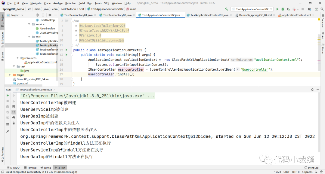Stop process button in Run panel

[x=8, y=101]
